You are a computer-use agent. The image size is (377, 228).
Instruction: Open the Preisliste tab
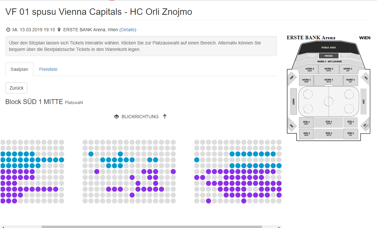(x=48, y=69)
